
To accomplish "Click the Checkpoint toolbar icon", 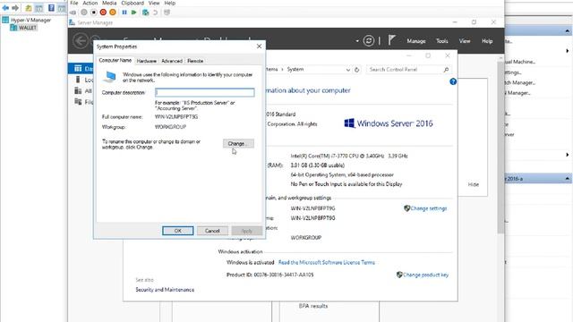I will tap(145, 13).
